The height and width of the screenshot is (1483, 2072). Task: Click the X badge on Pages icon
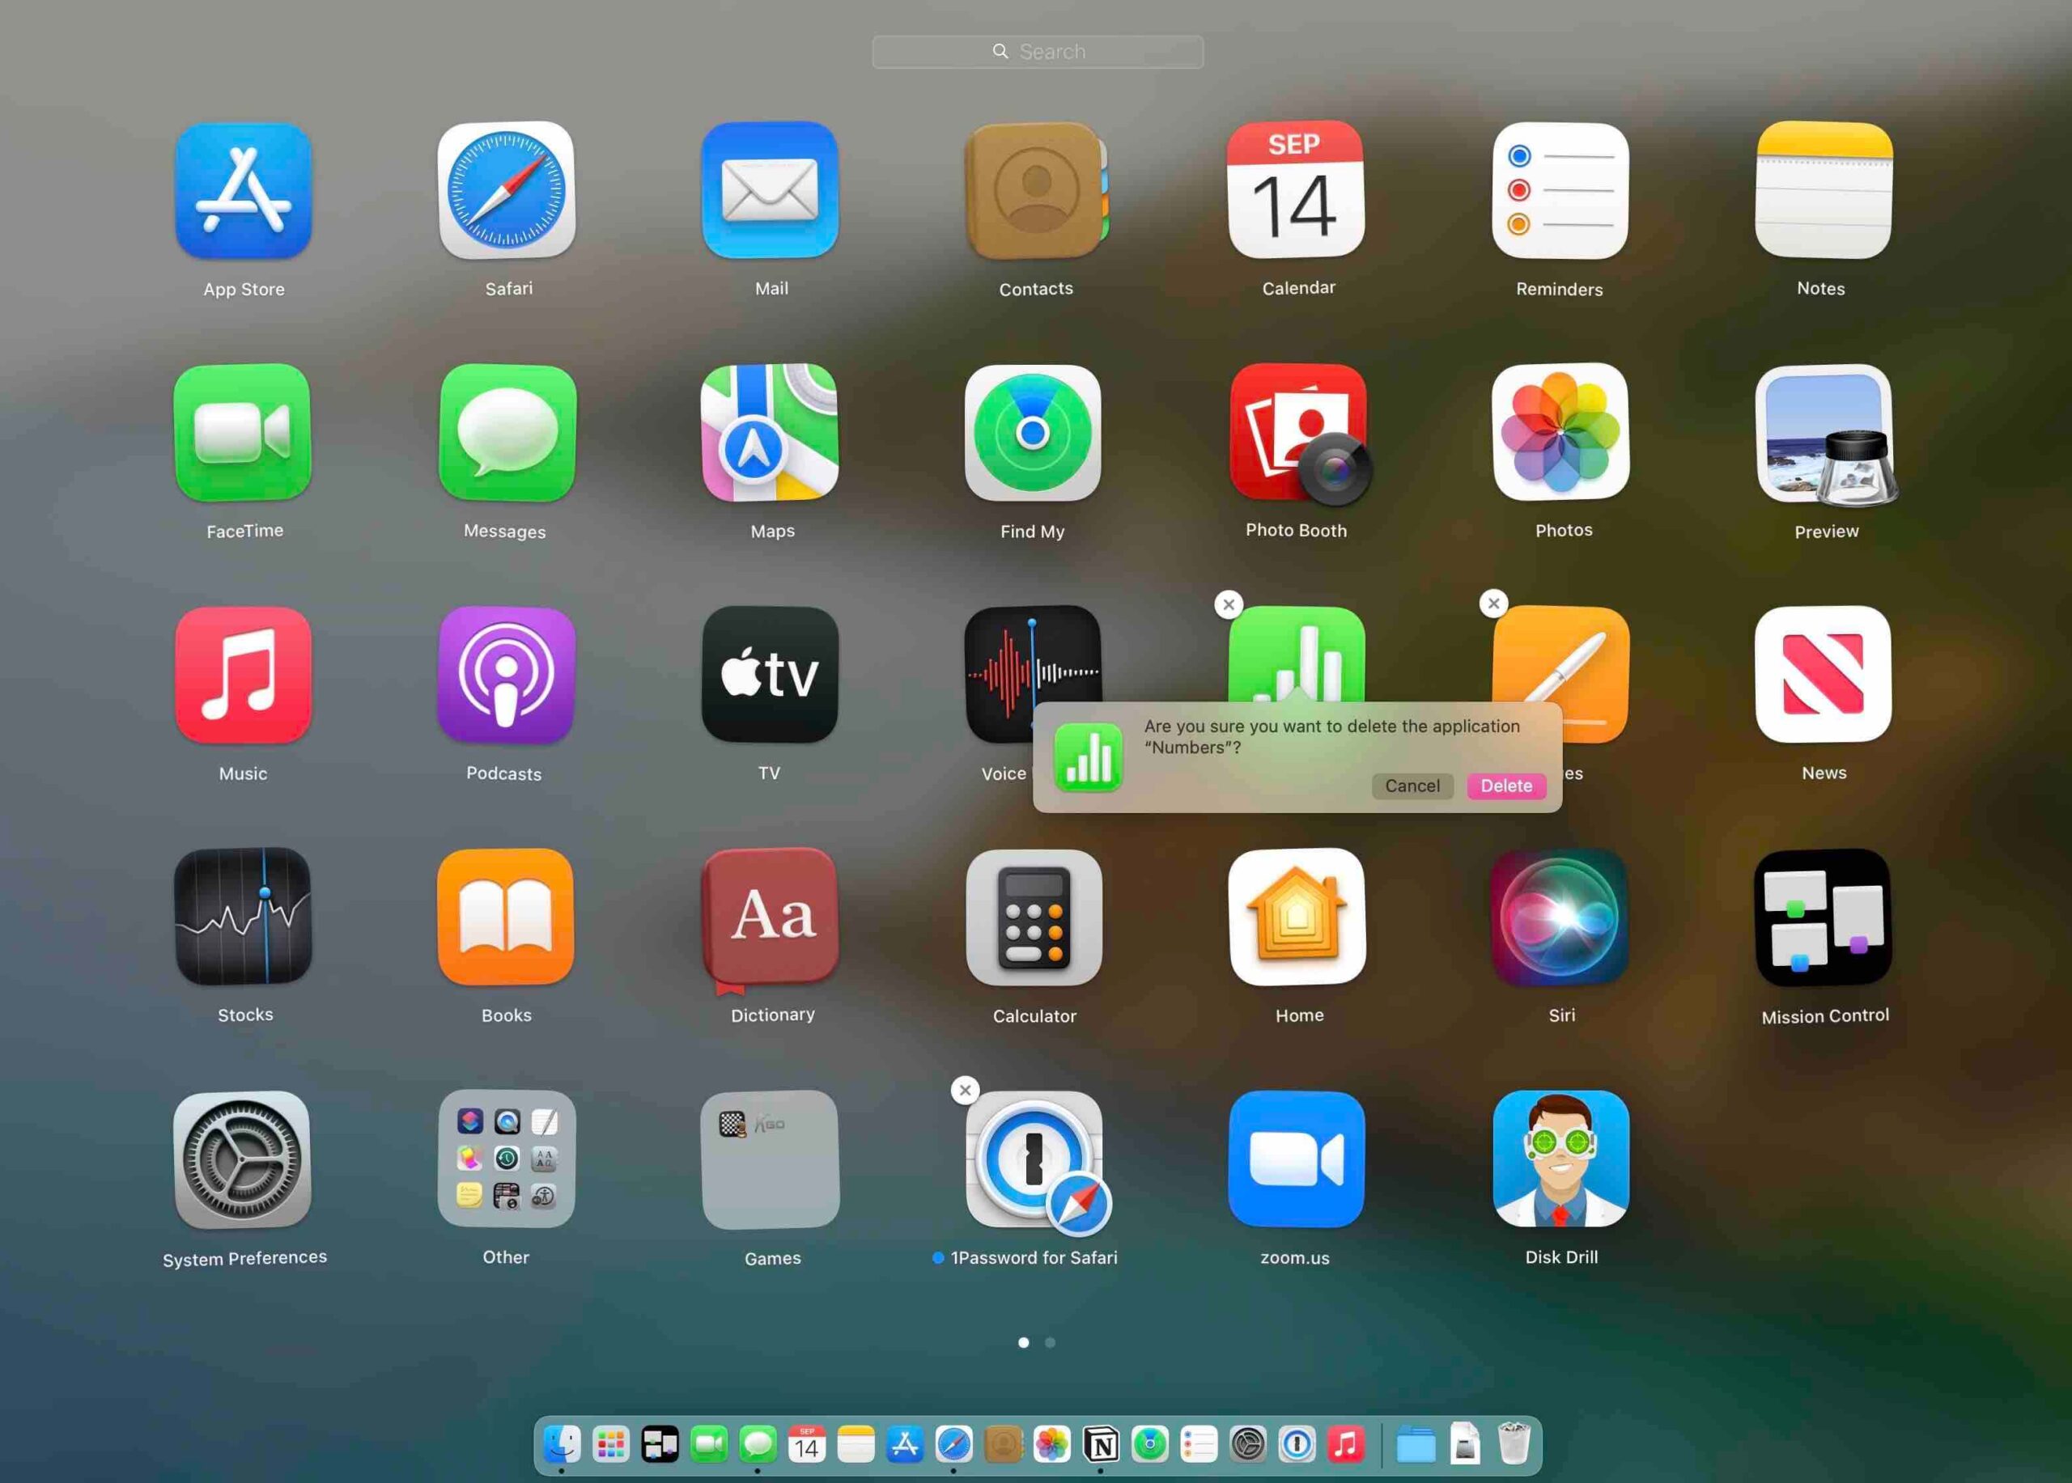1491,604
